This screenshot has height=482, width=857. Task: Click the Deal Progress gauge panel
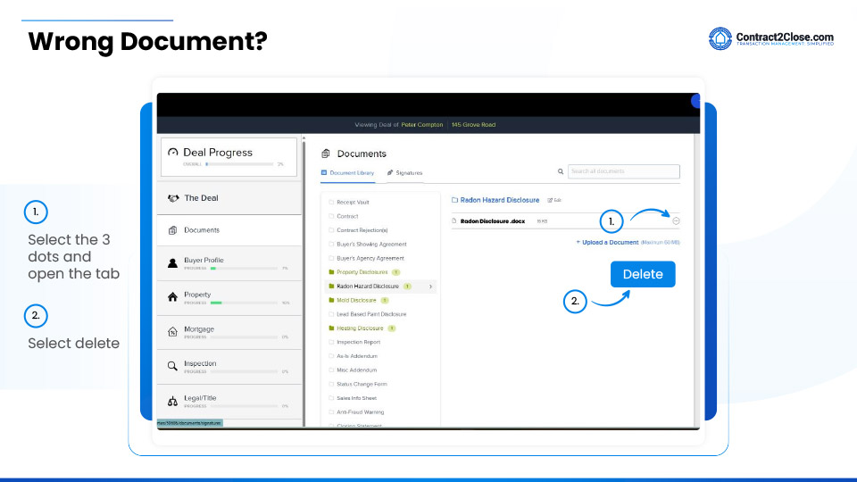point(228,155)
